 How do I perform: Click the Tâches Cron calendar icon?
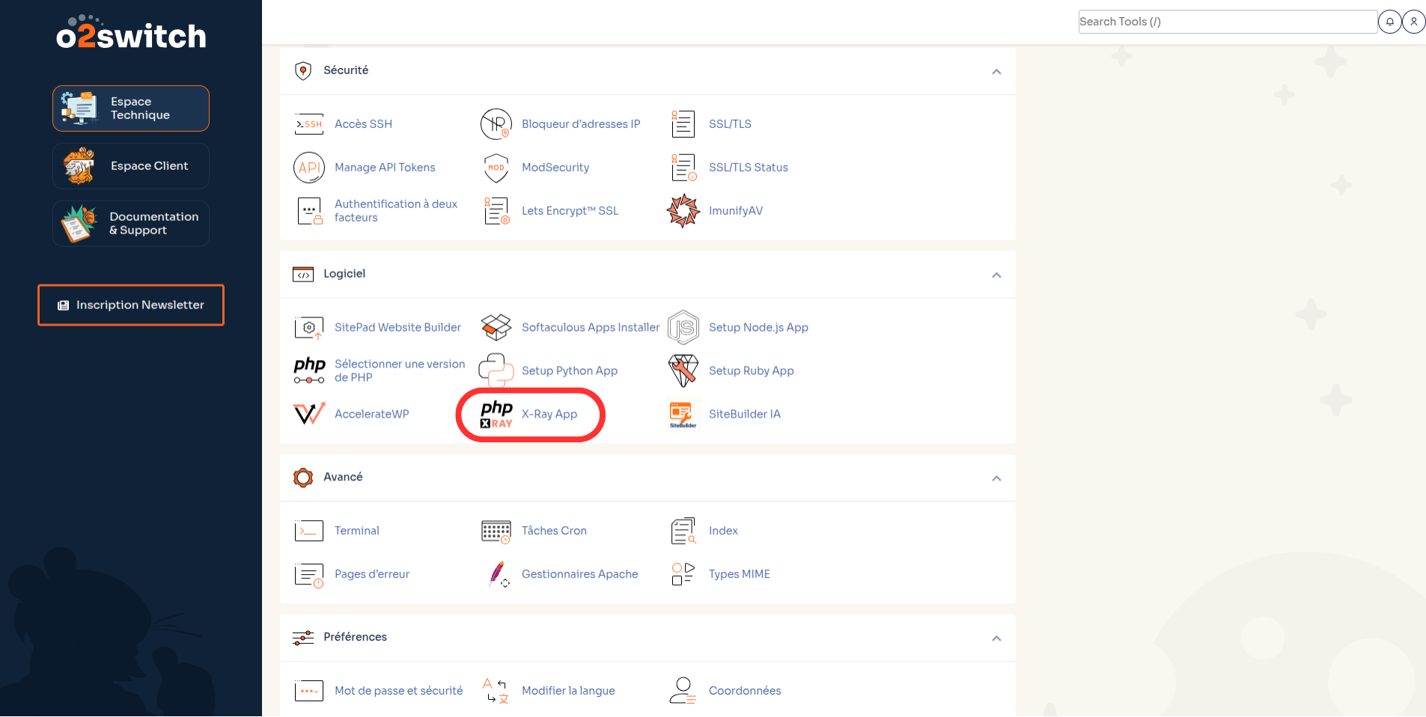click(496, 531)
